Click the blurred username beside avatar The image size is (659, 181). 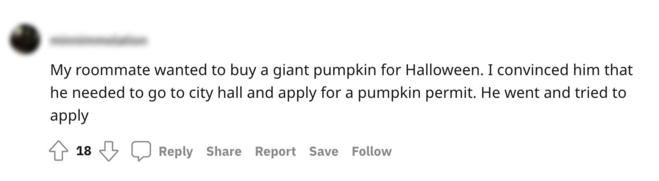98,41
